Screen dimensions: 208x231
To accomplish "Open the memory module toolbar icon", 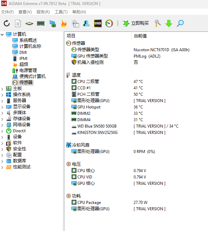I will 41,23.
